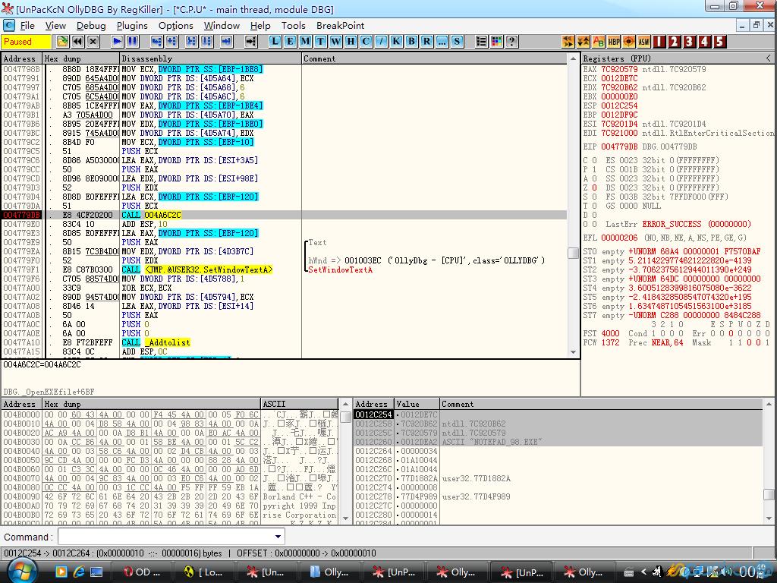Open Executable modules using the E button
Viewport: 777px width, 583px height.
pos(290,41)
